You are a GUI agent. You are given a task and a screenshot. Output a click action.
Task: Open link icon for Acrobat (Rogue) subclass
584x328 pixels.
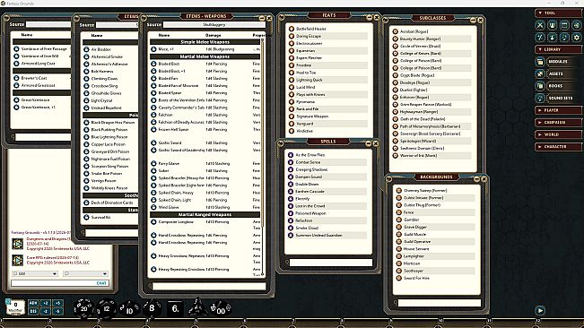396,31
